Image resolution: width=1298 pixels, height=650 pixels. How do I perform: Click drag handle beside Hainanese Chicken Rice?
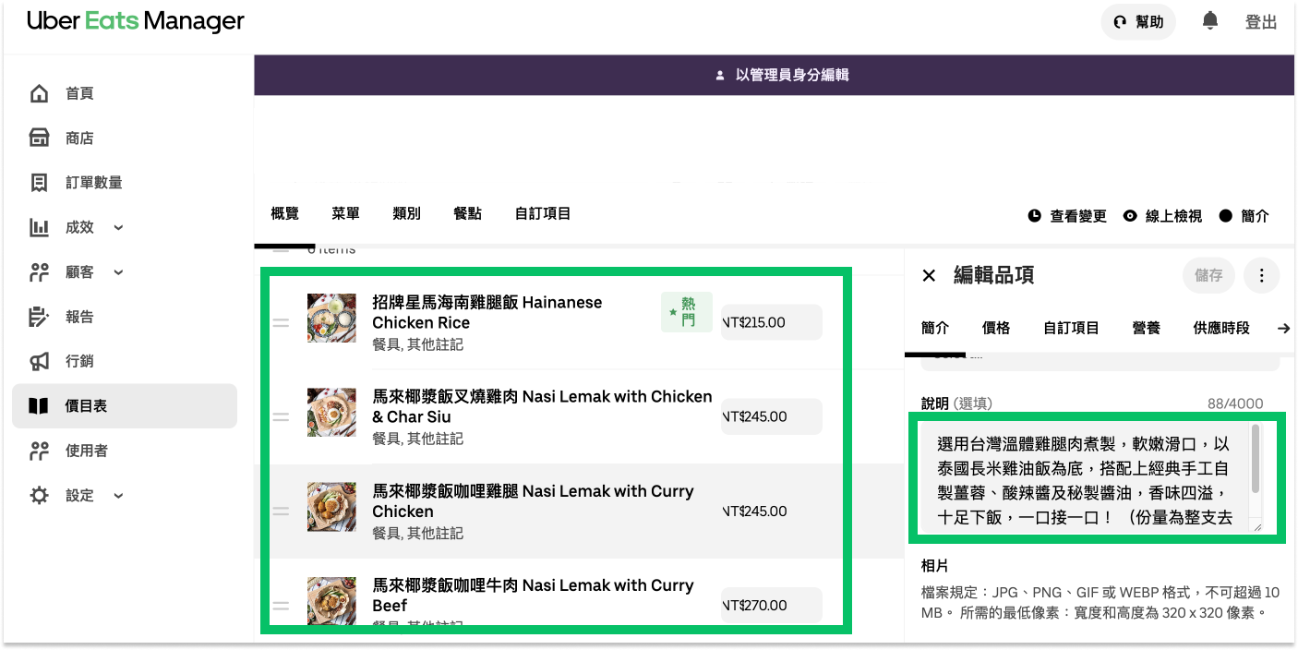(281, 322)
